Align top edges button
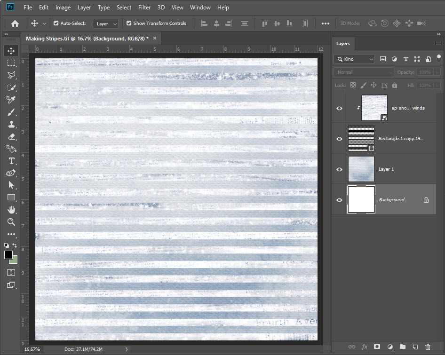The height and width of the screenshot is (355, 445). (x=264, y=23)
